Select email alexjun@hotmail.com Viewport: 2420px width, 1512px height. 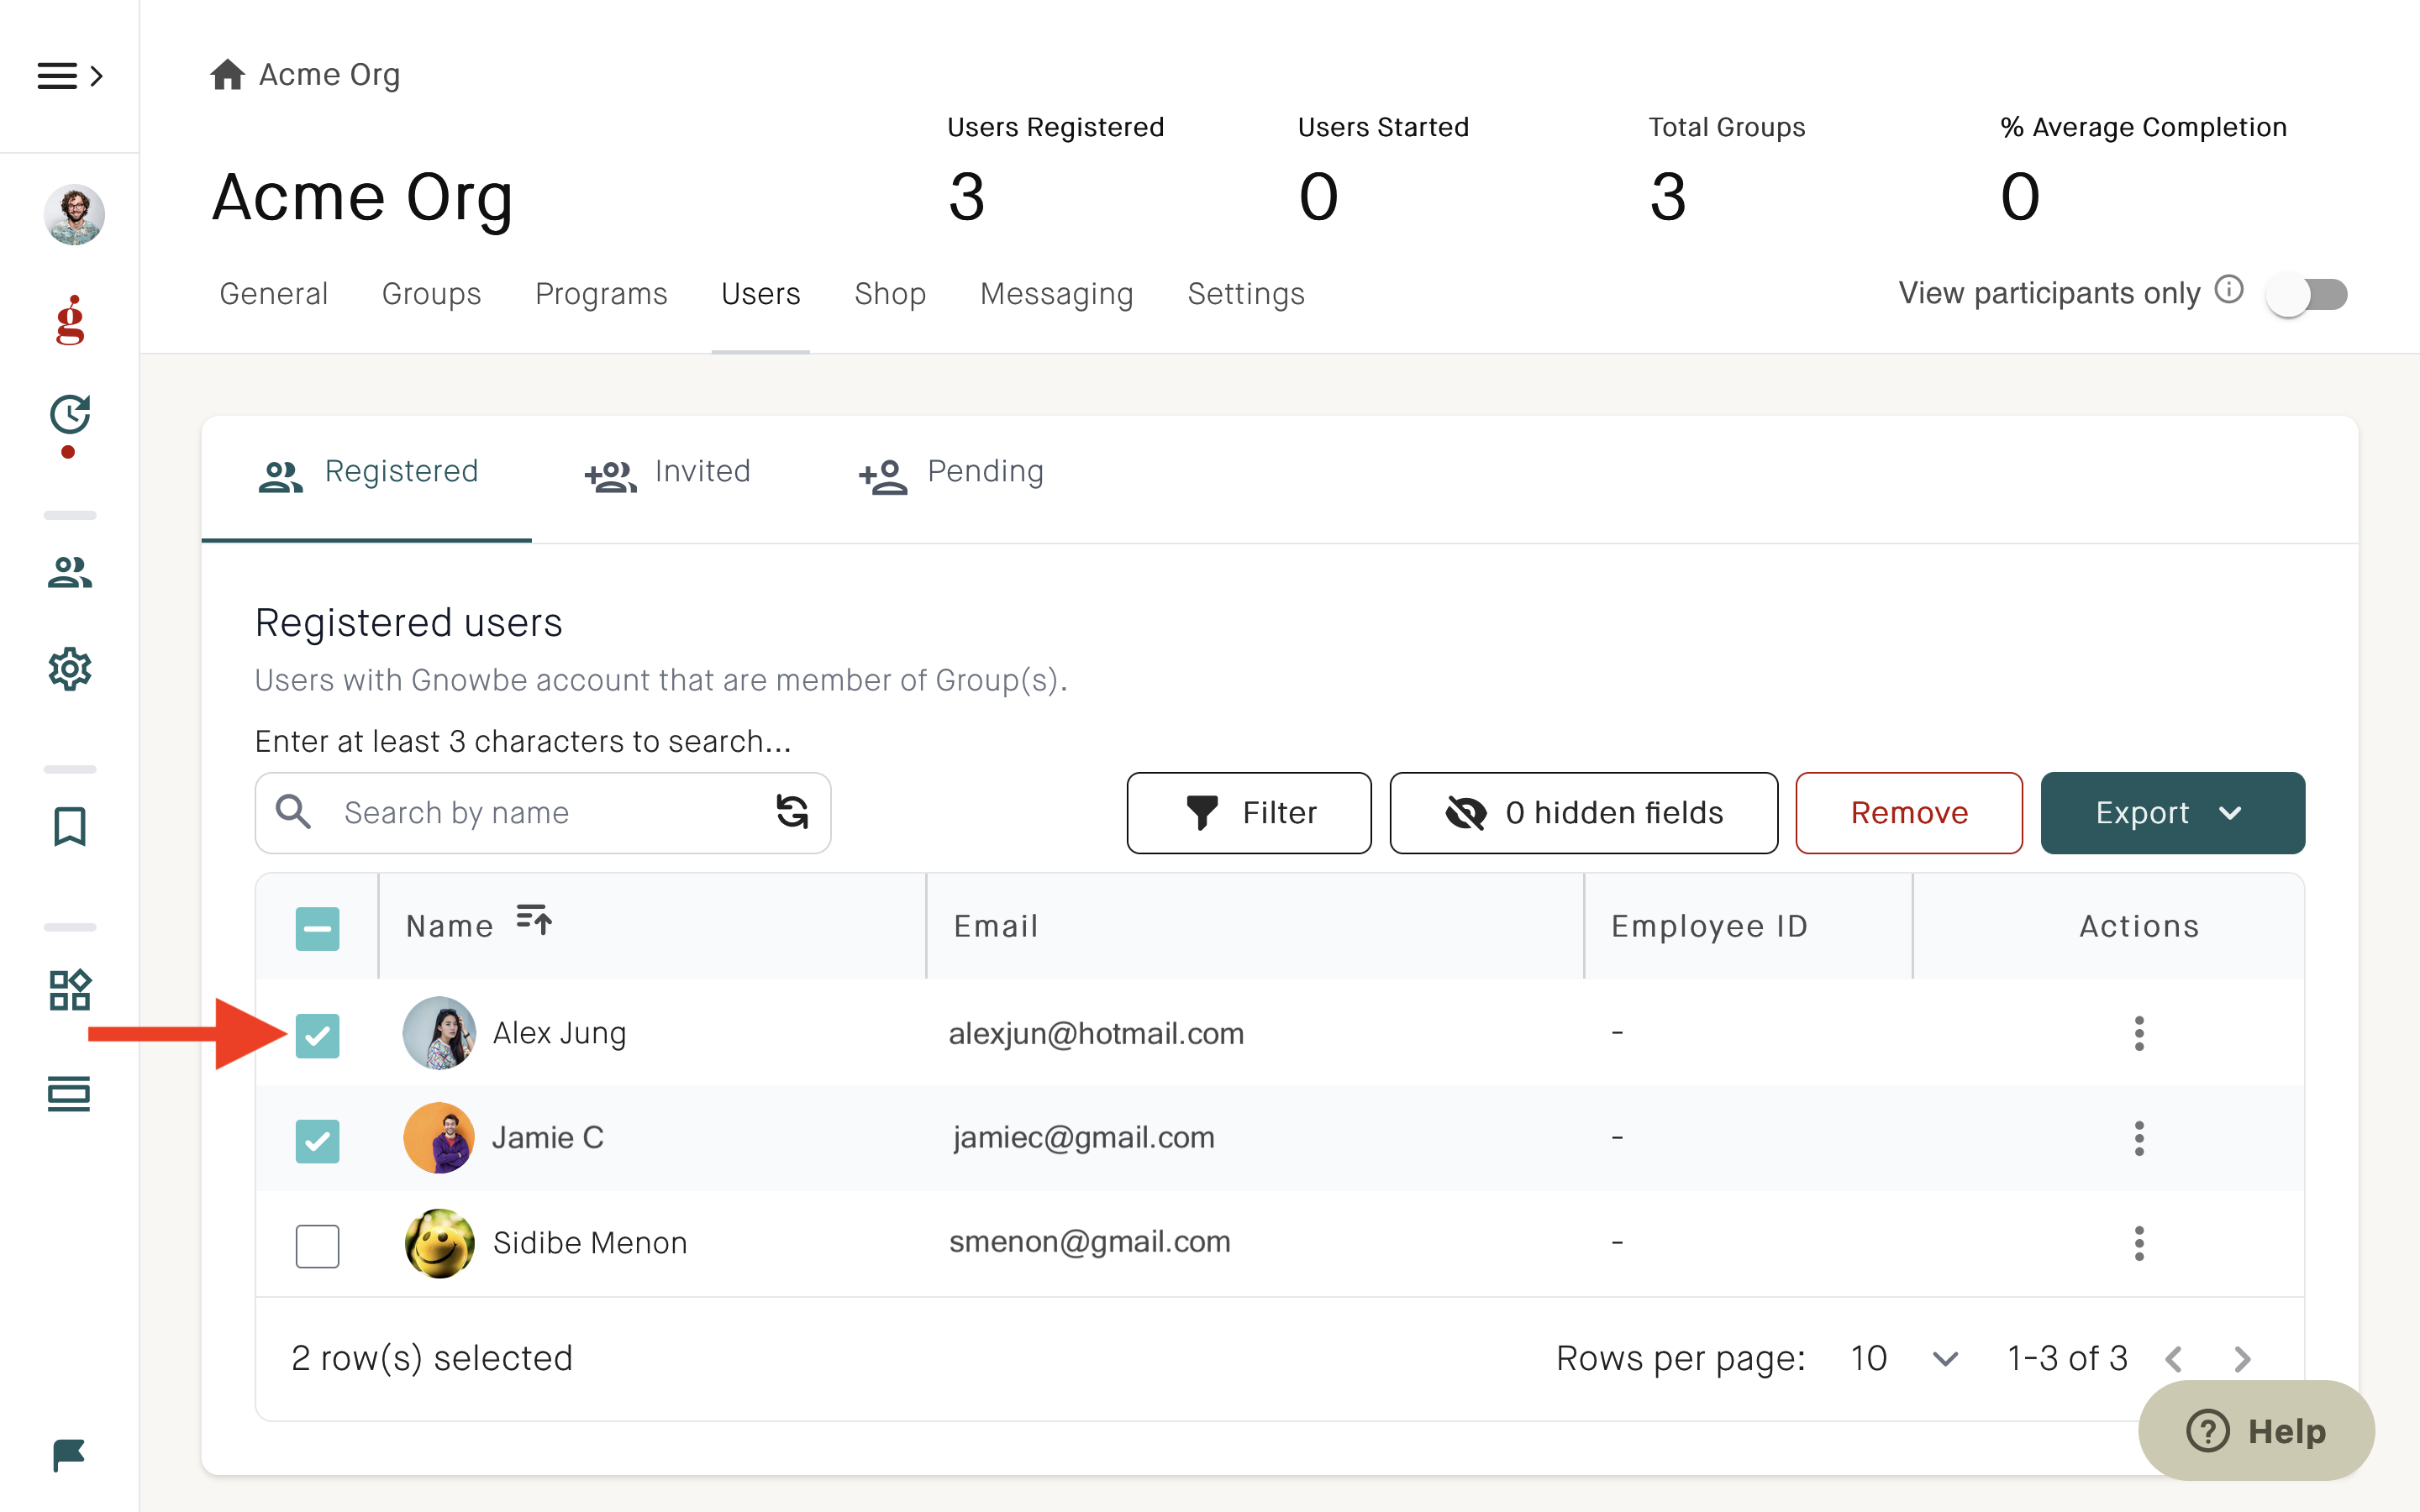(1096, 1033)
